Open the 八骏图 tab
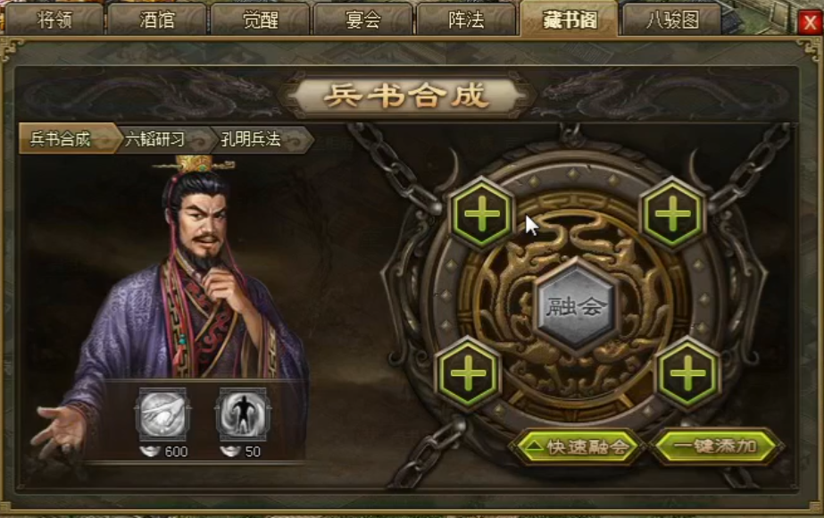 [672, 20]
